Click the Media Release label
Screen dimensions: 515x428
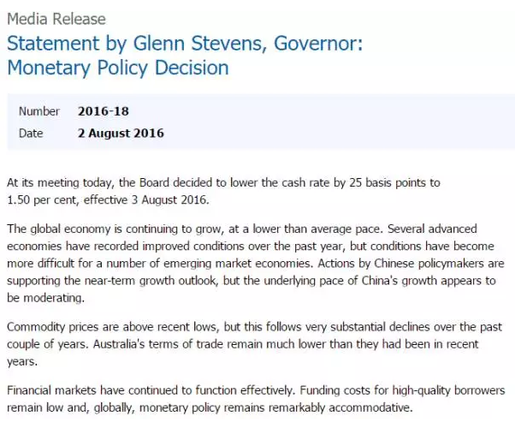[56, 19]
